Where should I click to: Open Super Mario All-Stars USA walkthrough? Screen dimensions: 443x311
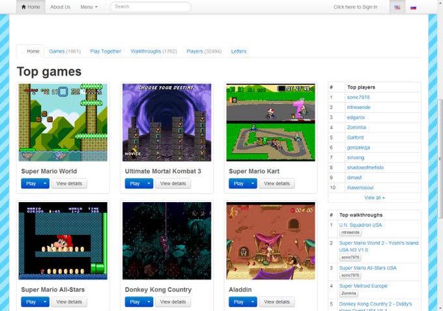pos(367,268)
